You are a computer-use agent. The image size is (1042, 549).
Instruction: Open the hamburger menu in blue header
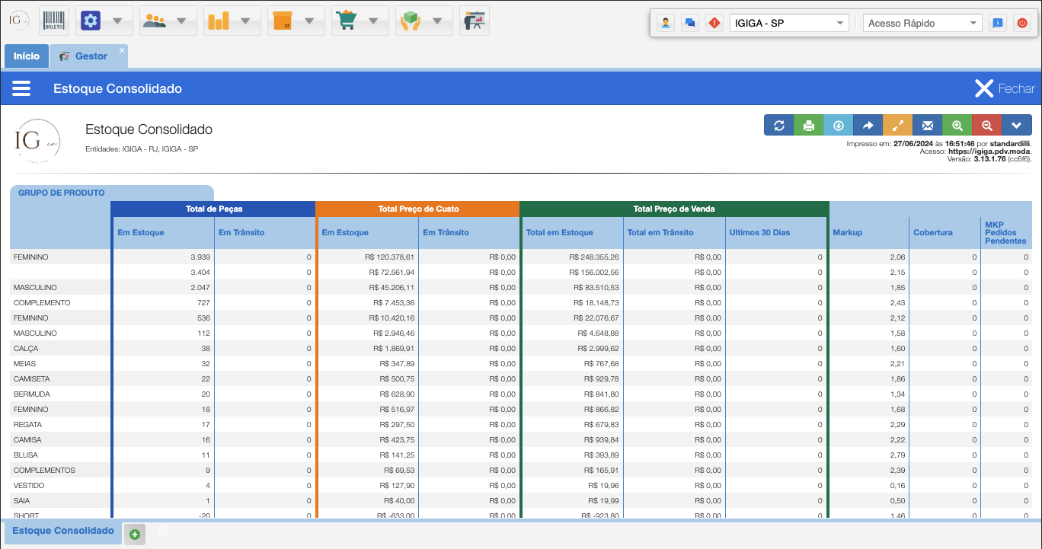[x=21, y=88]
